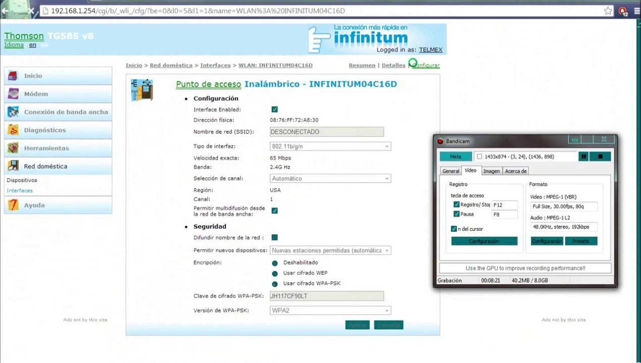Switch to Bandicam Imagen tab
The height and width of the screenshot is (363, 641).
[491, 171]
